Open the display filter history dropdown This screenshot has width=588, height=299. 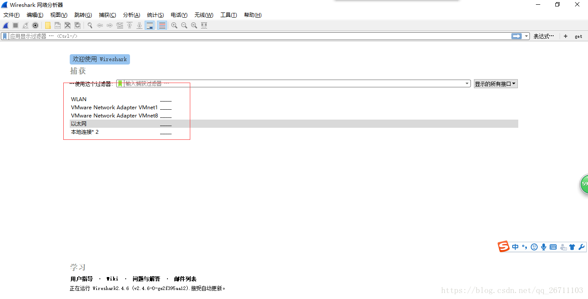click(526, 36)
